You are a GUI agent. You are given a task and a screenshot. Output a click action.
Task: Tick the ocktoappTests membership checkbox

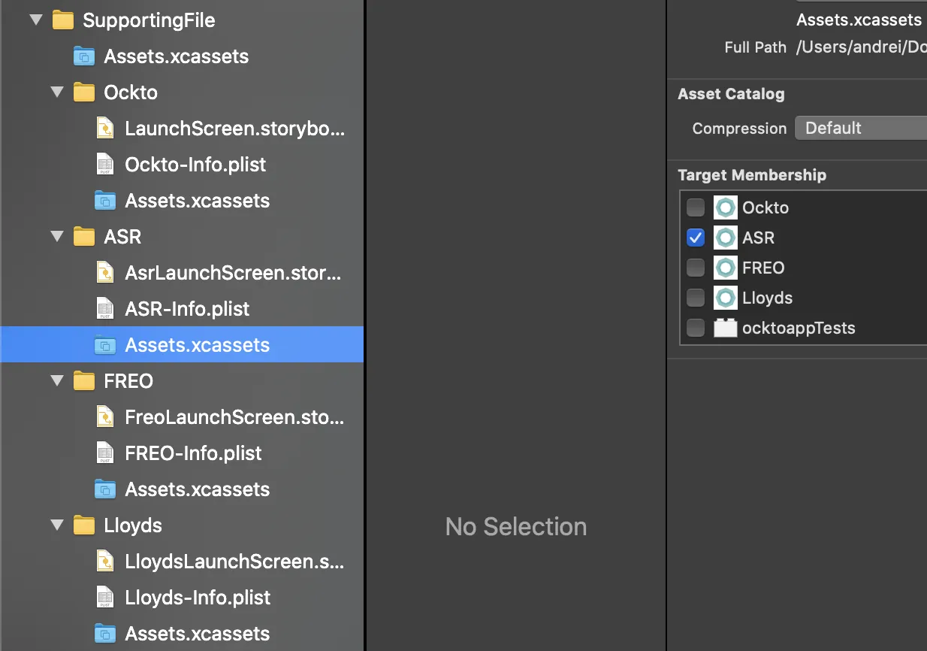point(696,328)
